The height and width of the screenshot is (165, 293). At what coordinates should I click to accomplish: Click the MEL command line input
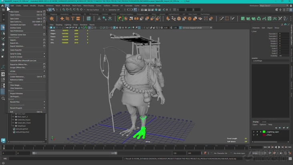65,159
